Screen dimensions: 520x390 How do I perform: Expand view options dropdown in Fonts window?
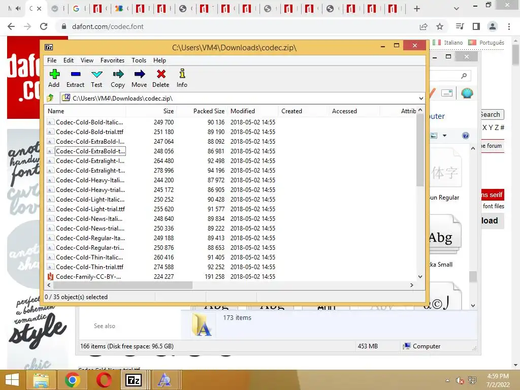pos(444,135)
